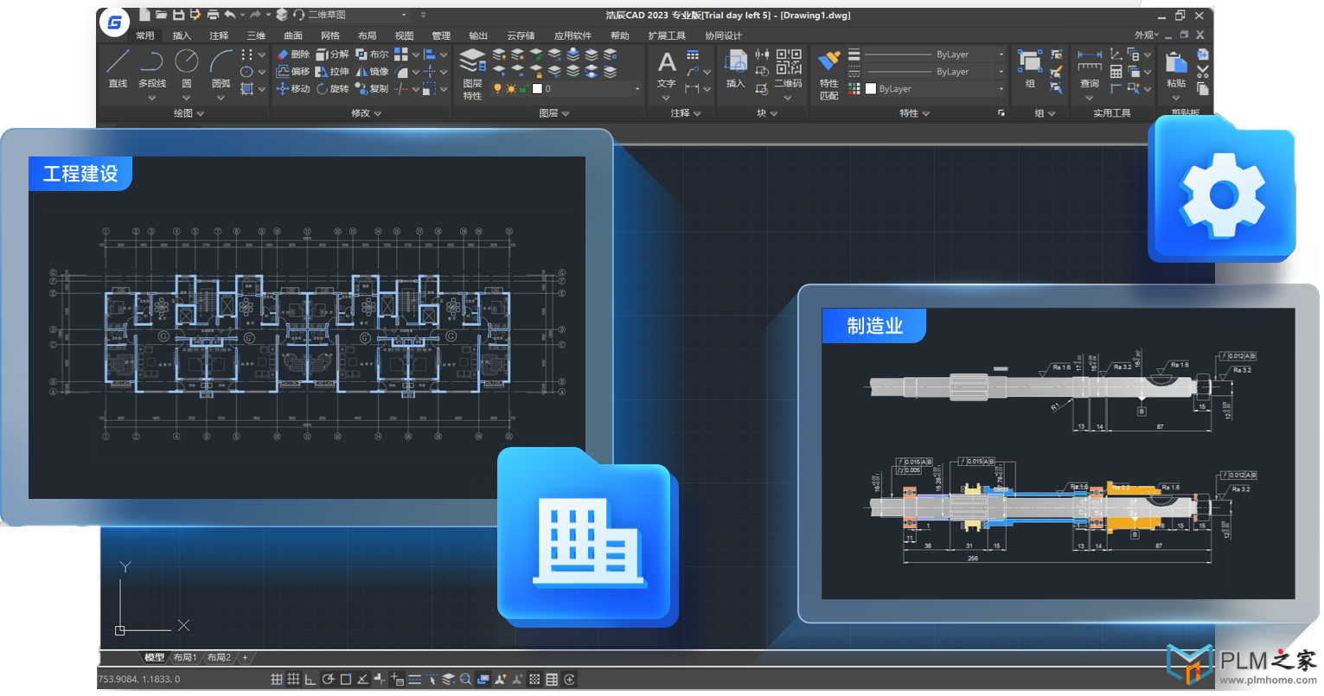Open the 注释 ribbon tab
Screen dimensions: 1324x696
tap(219, 35)
